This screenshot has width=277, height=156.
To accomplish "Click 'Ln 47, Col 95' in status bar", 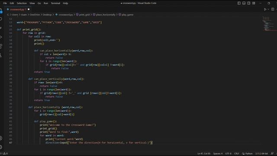I will tap(204, 153).
